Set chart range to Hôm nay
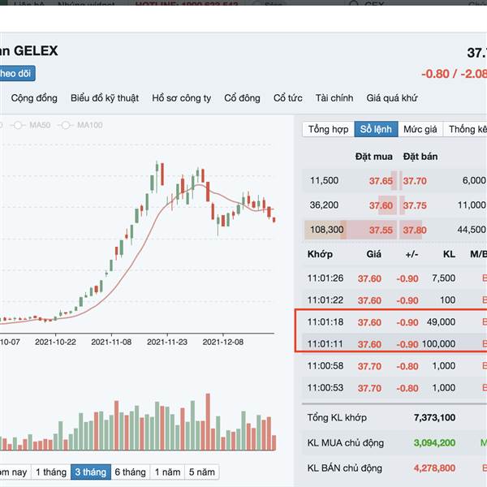The image size is (487, 487). 14,472
